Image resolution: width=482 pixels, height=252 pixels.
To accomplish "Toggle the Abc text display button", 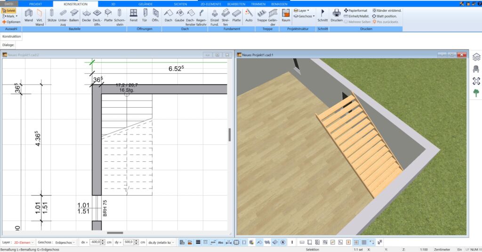I will pos(221,242).
